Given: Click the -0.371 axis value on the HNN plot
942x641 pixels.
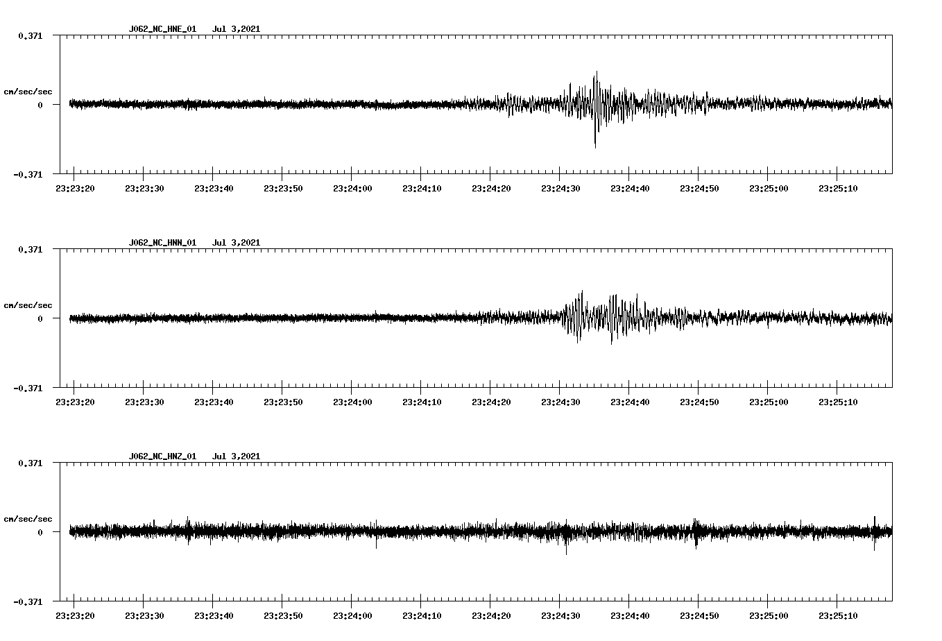Looking at the screenshot, I should 28,388.
